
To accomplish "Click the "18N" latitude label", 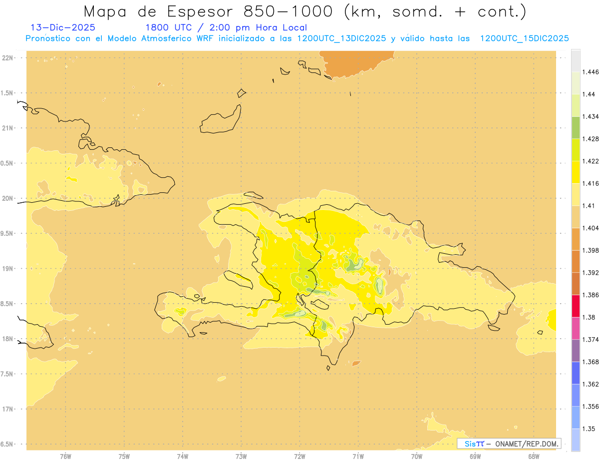I will [7, 339].
